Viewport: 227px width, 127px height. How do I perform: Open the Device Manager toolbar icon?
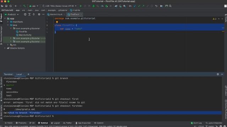pos(120,6)
